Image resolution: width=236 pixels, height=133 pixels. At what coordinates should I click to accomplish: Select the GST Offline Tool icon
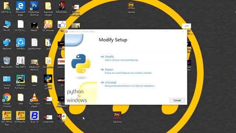point(7,119)
